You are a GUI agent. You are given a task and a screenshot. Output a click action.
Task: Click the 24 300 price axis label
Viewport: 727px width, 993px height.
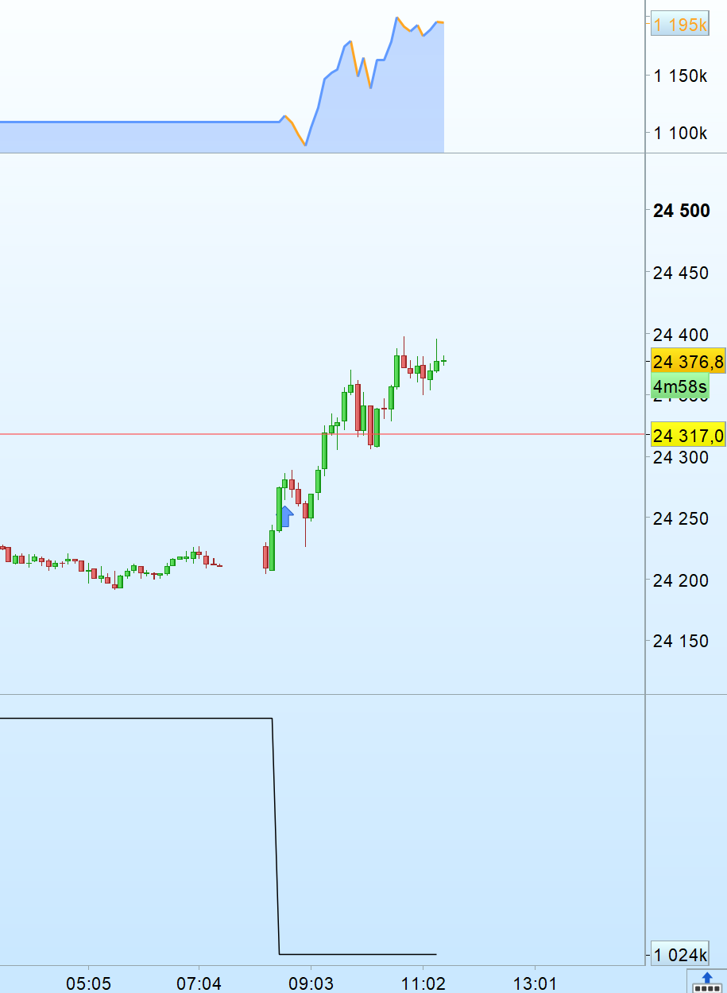click(681, 457)
